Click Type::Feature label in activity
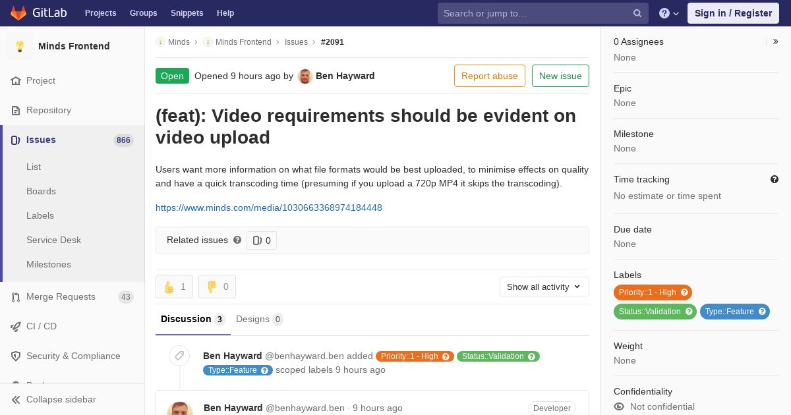This screenshot has height=415, width=791. point(237,370)
